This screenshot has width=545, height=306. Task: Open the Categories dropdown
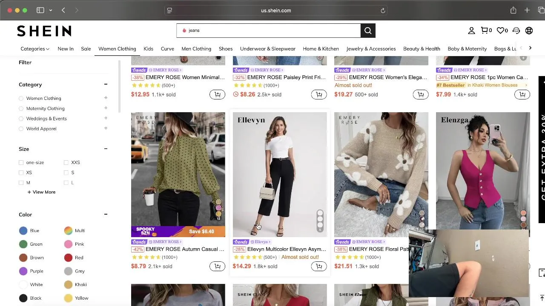pos(35,49)
